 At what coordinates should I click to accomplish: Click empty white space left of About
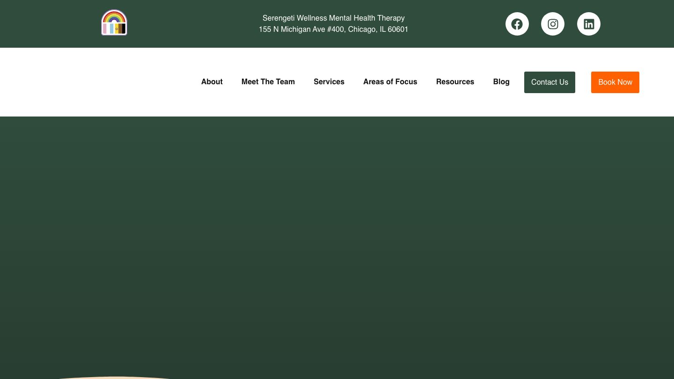coord(94,82)
